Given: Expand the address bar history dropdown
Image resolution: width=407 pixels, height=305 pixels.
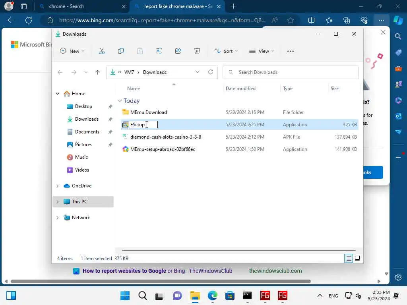Looking at the screenshot, I should pyautogui.click(x=198, y=72).
